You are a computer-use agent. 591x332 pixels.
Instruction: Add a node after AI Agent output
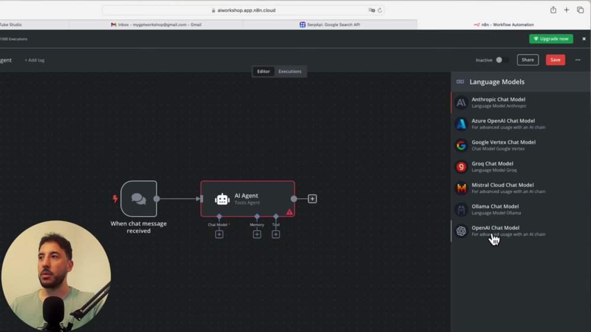tap(312, 198)
